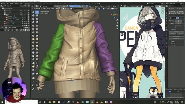Toggle the Optimal Display checkbox
This screenshot has width=185, height=104.
(175, 27)
